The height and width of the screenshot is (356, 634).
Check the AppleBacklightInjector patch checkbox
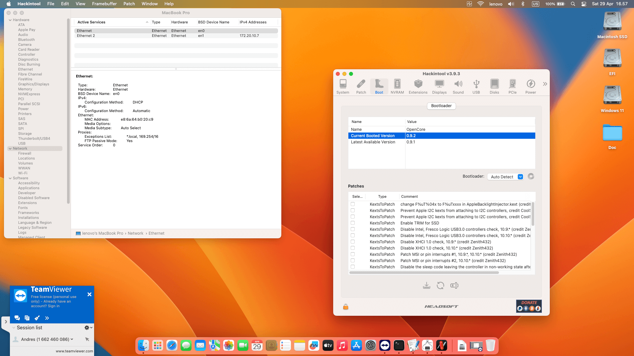pyautogui.click(x=353, y=204)
